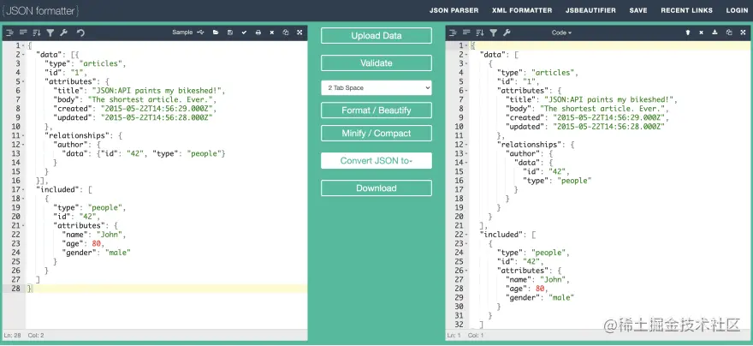Wrench repair icon in right editor
This screenshot has height=346, width=753.
[x=507, y=33]
